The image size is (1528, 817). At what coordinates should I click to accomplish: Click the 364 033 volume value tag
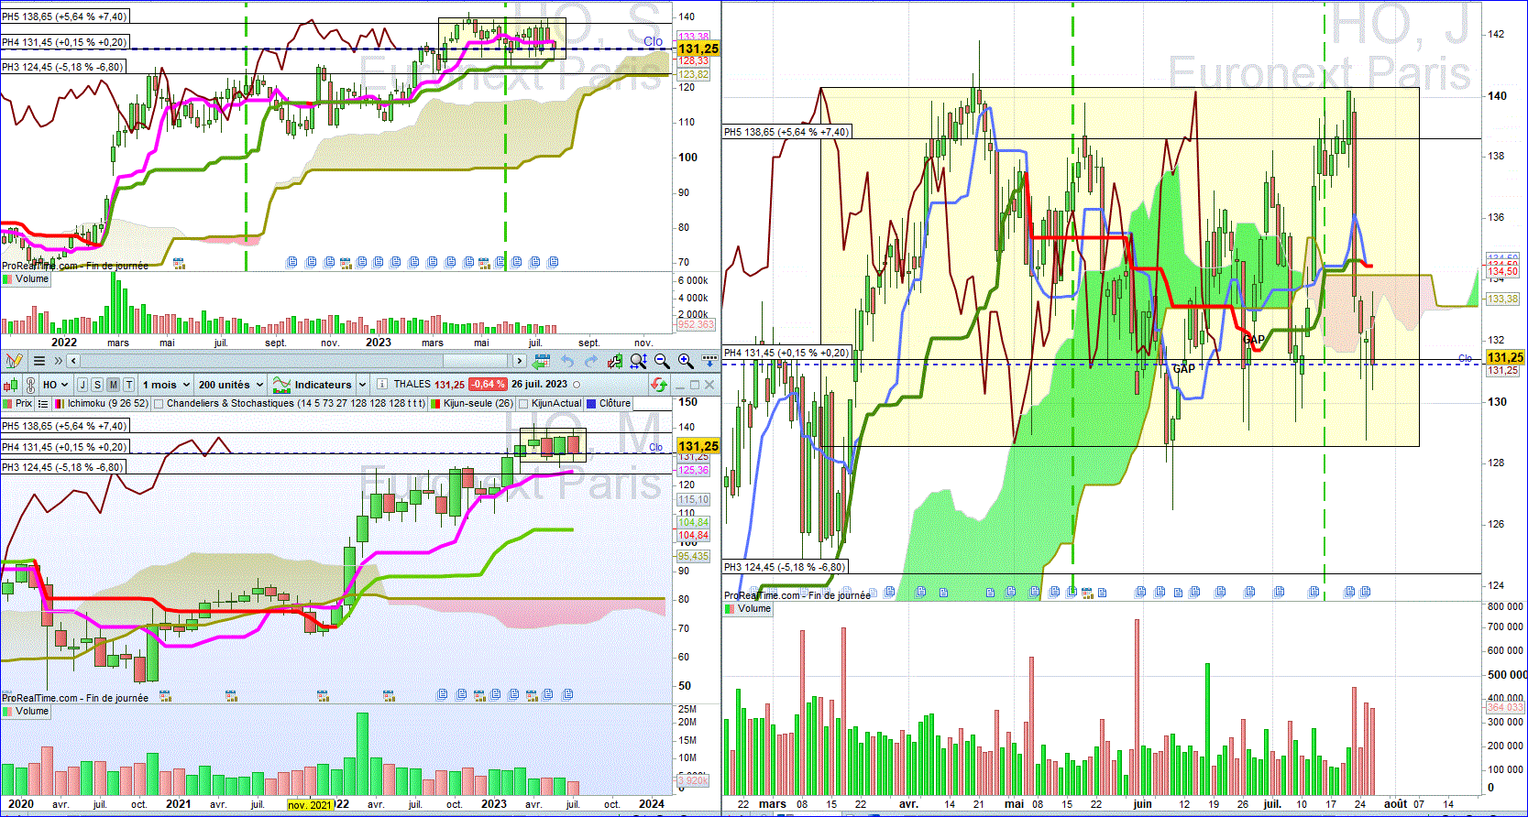pyautogui.click(x=1505, y=707)
